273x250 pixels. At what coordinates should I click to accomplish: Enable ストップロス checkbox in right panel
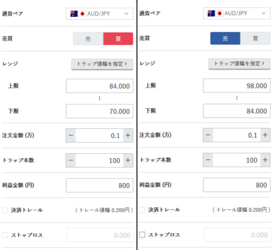142,235
